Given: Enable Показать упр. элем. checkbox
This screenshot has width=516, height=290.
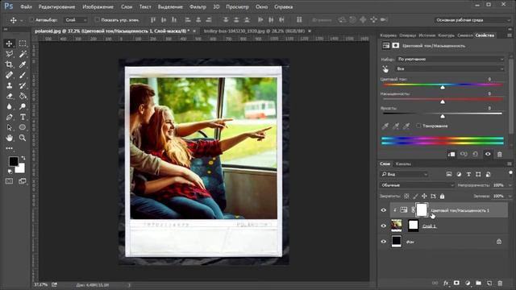Looking at the screenshot, I should 97,20.
